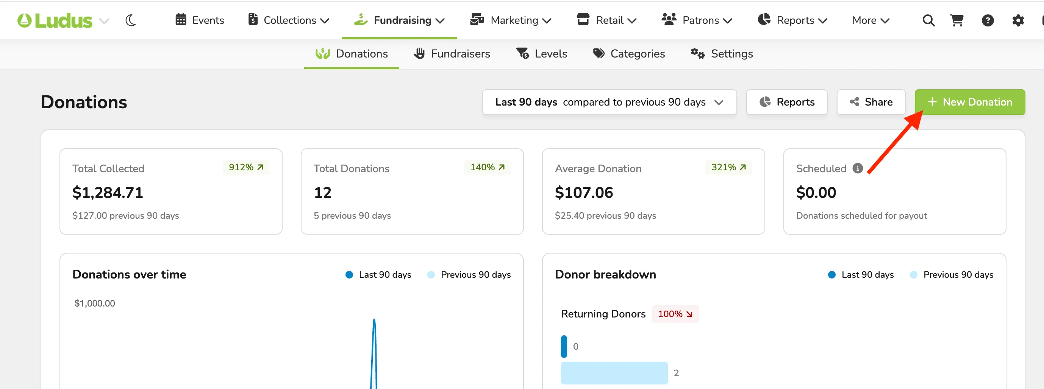Click the New Donation button
The height and width of the screenshot is (389, 1044).
pyautogui.click(x=970, y=102)
